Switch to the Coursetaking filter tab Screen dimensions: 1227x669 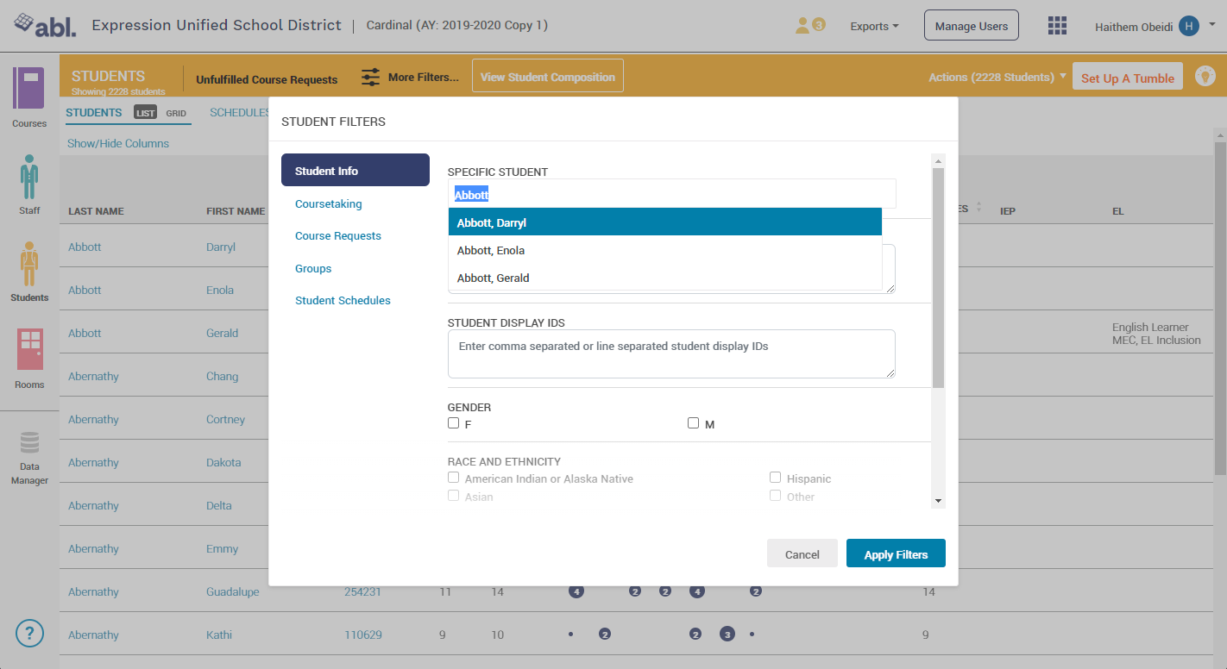tap(329, 204)
